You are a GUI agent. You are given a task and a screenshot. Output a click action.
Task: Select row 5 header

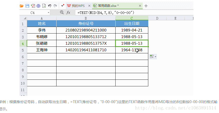click(x=23, y=50)
